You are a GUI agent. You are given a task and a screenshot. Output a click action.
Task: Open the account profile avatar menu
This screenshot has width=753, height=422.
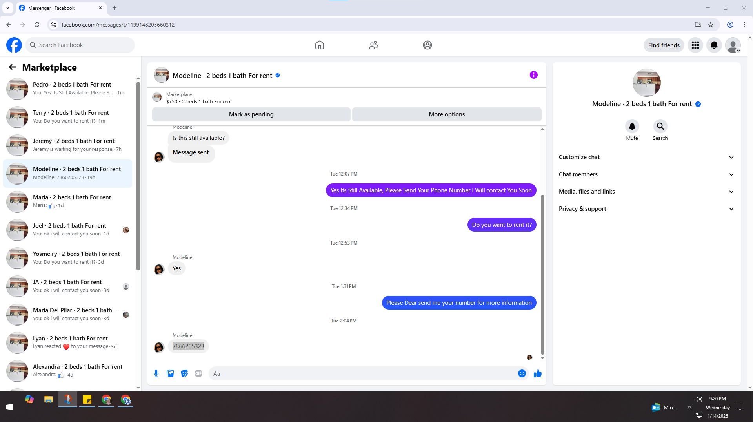pyautogui.click(x=733, y=45)
